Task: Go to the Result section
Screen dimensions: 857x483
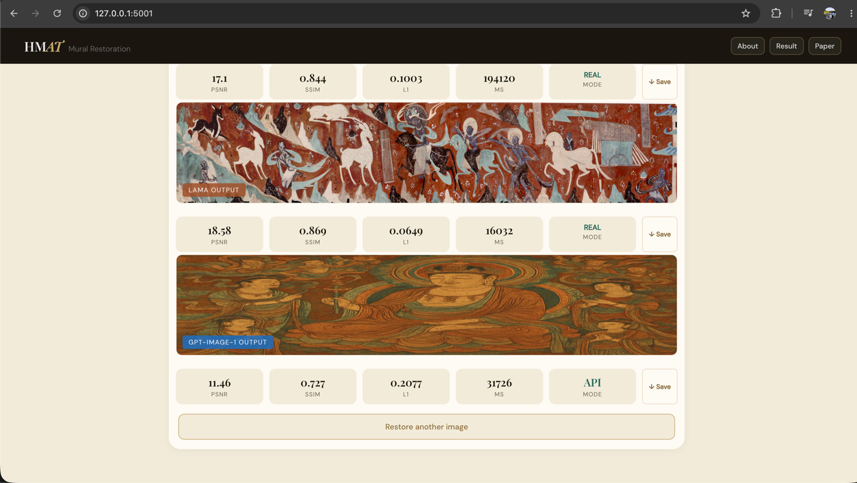Action: pos(786,46)
